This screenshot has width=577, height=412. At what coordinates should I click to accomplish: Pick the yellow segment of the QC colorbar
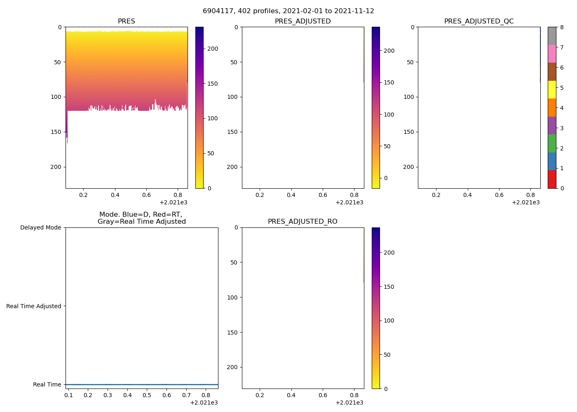coord(552,89)
